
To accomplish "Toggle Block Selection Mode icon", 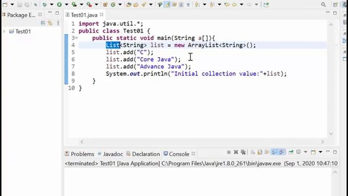I will (x=181, y=4).
